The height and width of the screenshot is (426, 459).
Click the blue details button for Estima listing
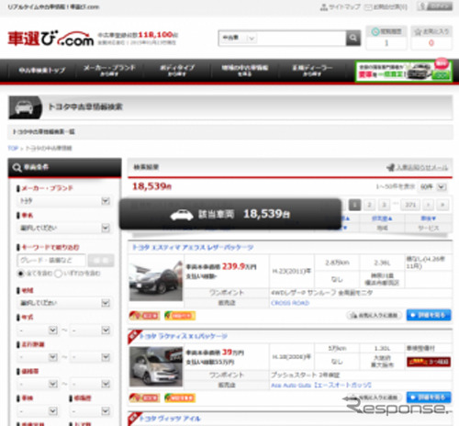coord(429,315)
